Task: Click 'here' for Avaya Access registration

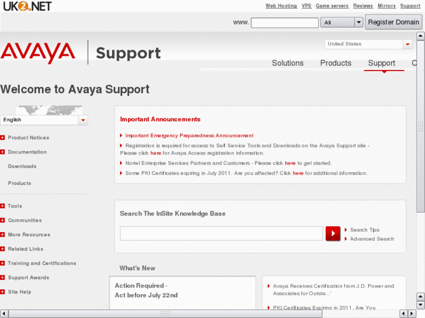Action: point(156,153)
